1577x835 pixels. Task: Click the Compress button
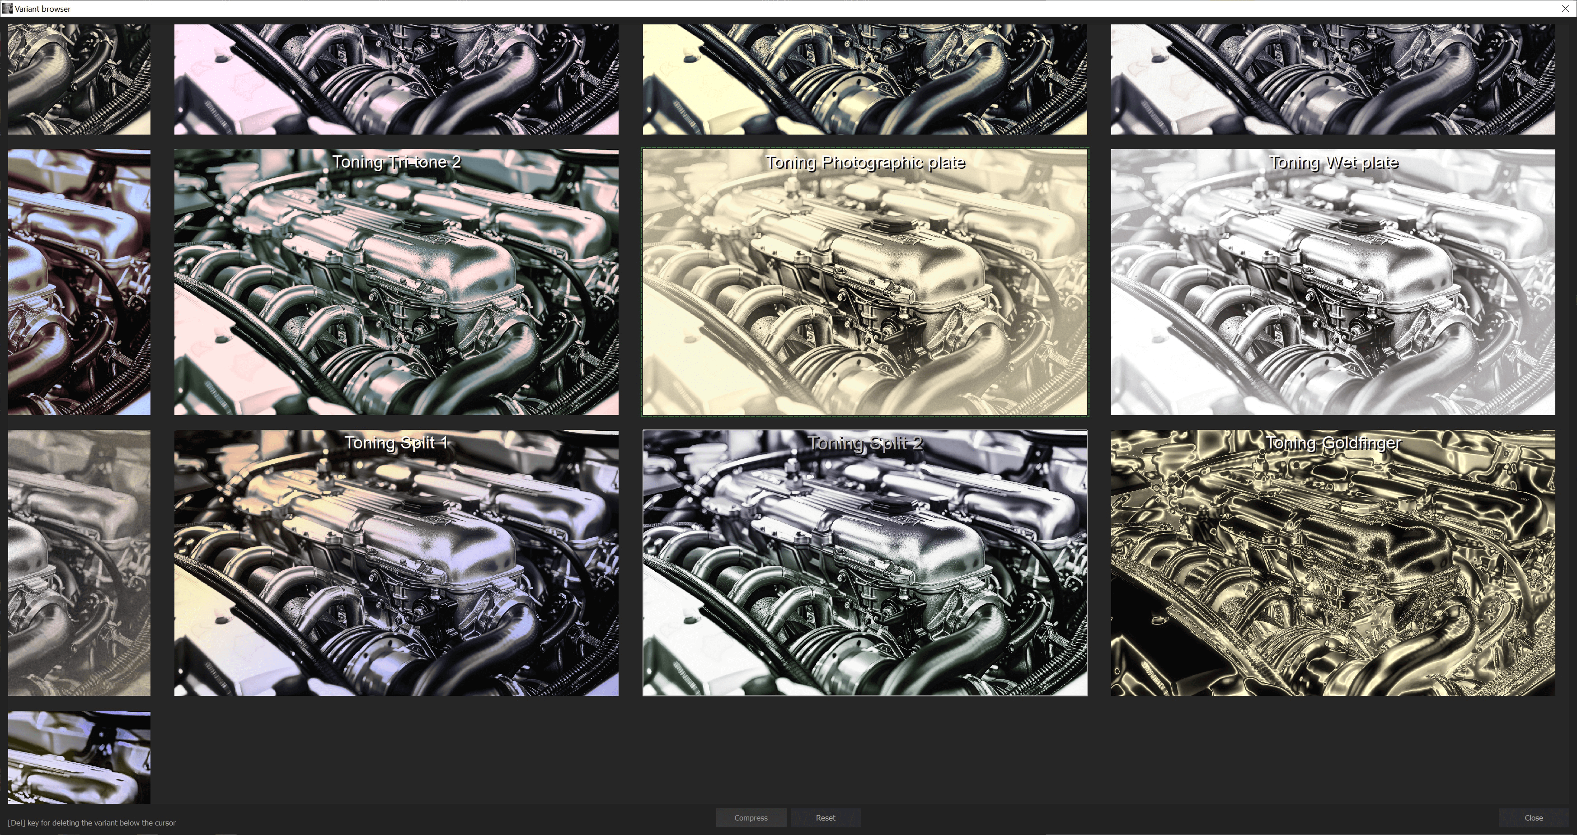point(751,817)
